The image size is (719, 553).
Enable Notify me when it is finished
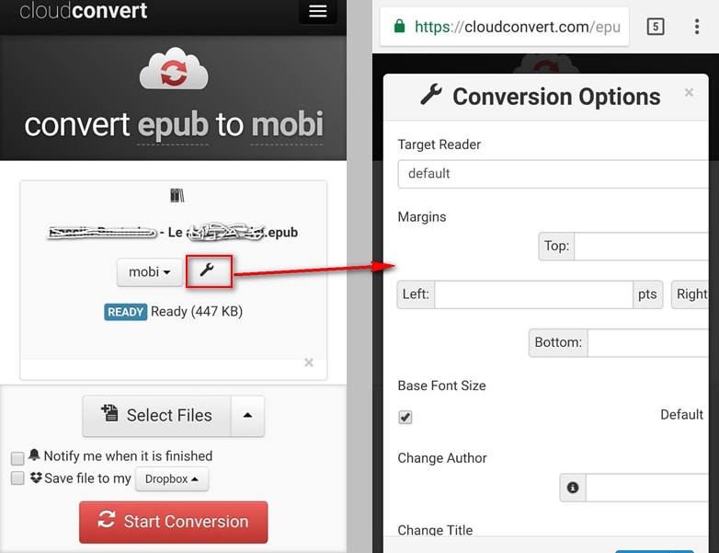17,457
